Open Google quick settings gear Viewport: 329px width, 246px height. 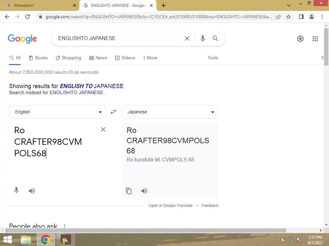tap(300, 39)
